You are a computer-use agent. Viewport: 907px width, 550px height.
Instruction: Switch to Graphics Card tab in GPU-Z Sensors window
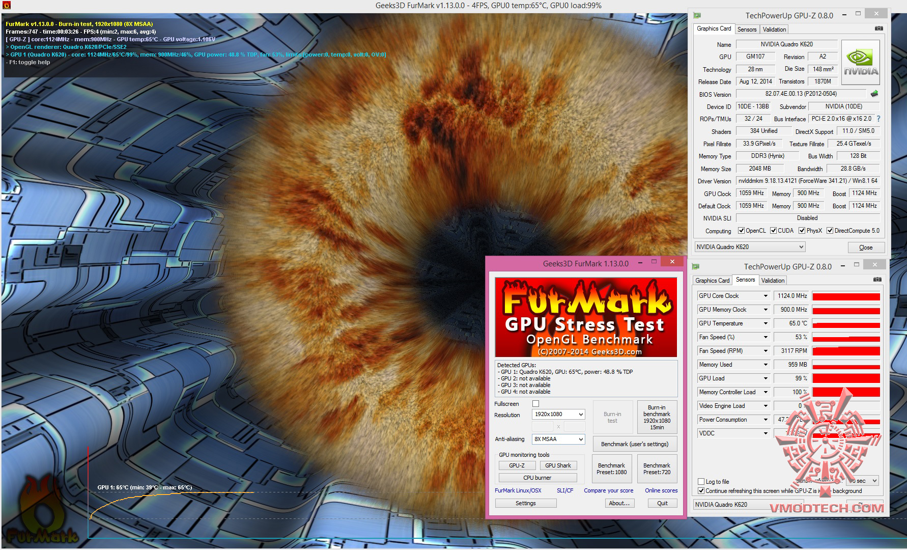712,281
